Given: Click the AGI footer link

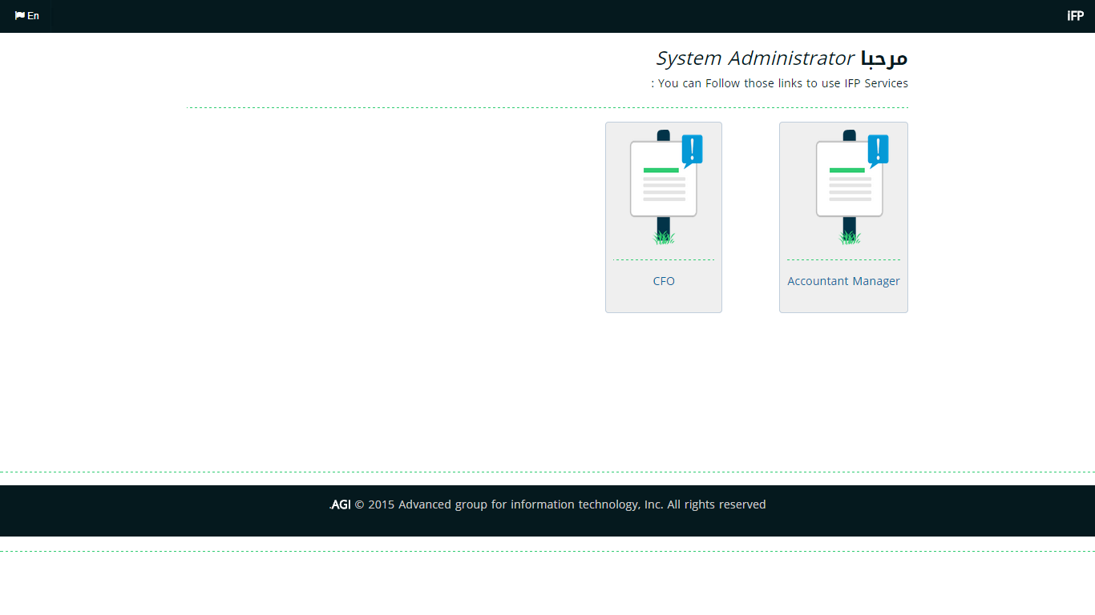Looking at the screenshot, I should [x=341, y=504].
